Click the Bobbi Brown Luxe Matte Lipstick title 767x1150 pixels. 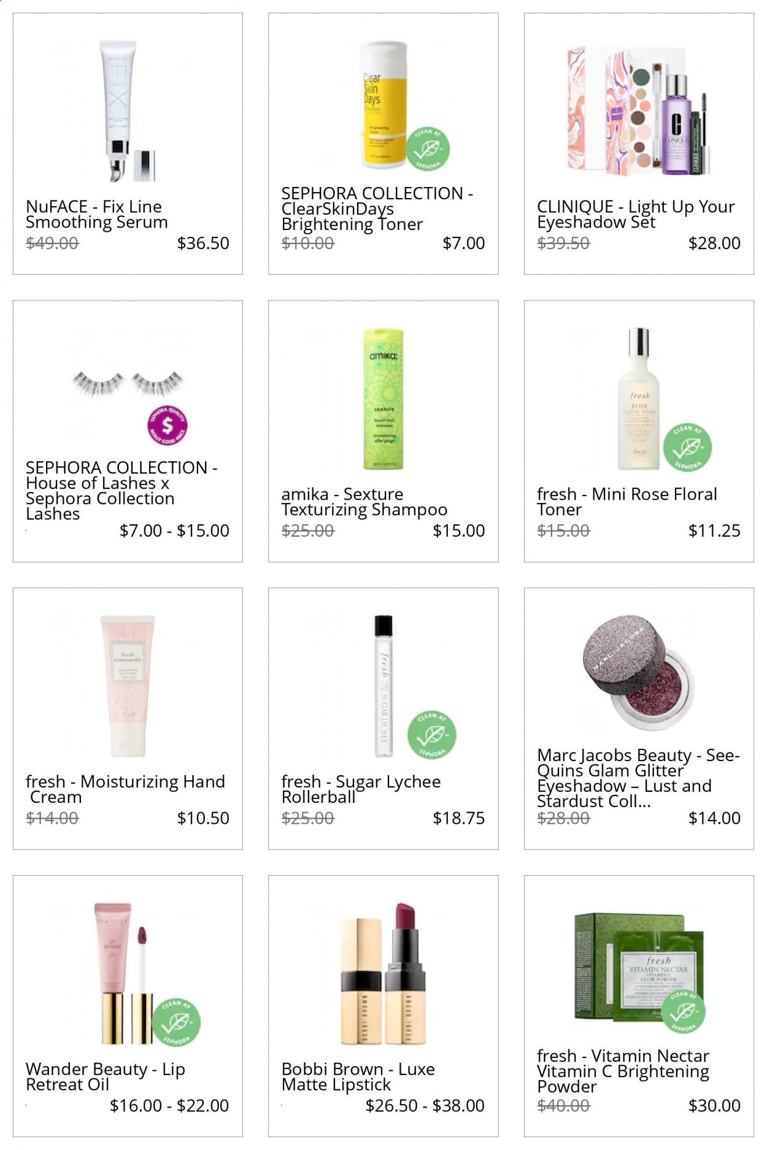click(x=358, y=1076)
